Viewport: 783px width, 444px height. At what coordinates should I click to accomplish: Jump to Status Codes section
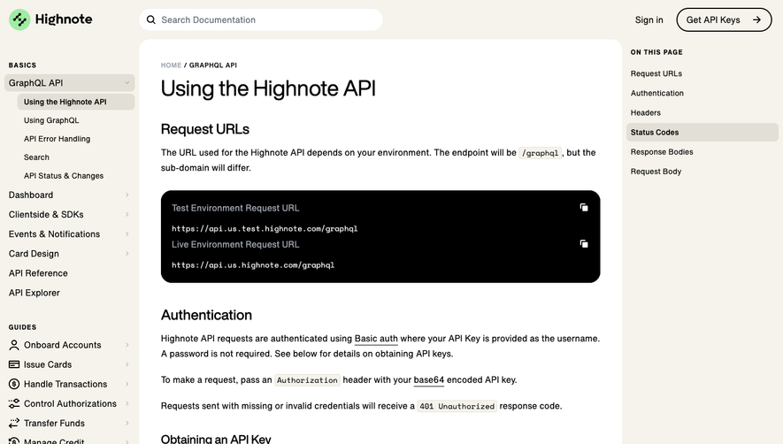click(x=702, y=133)
